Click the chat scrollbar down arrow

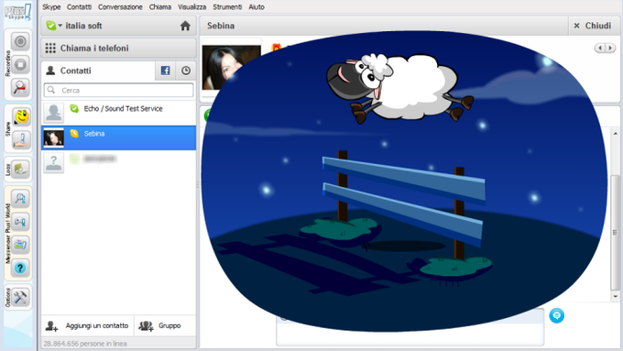[x=616, y=297]
